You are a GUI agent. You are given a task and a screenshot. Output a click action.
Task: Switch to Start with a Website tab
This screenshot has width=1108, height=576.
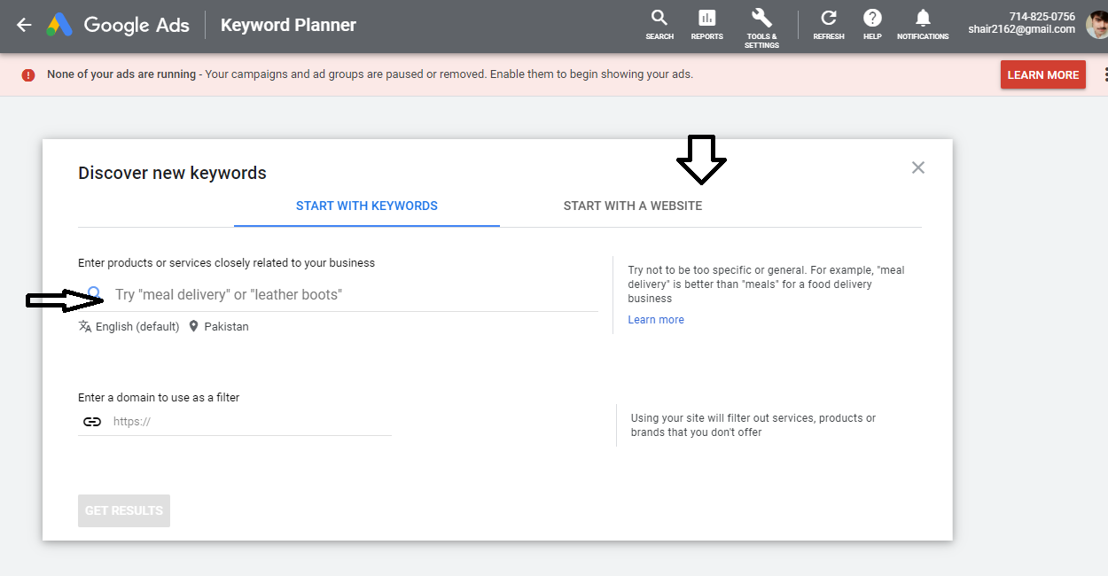632,206
